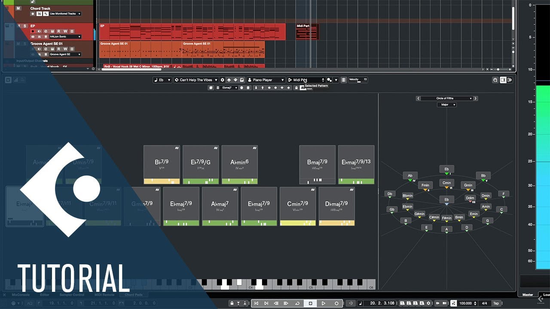Image resolution: width=550 pixels, height=309 pixels.
Task: Select Gmin in the Circle of Fifths
Action: pos(468,185)
